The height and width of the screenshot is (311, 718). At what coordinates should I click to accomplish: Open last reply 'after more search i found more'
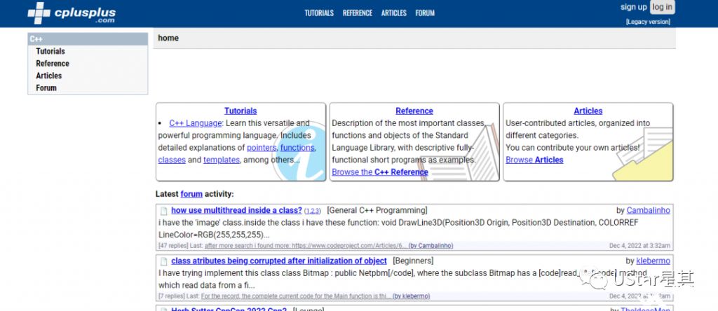306,246
